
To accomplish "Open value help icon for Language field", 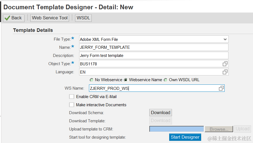I will coord(225,72).
